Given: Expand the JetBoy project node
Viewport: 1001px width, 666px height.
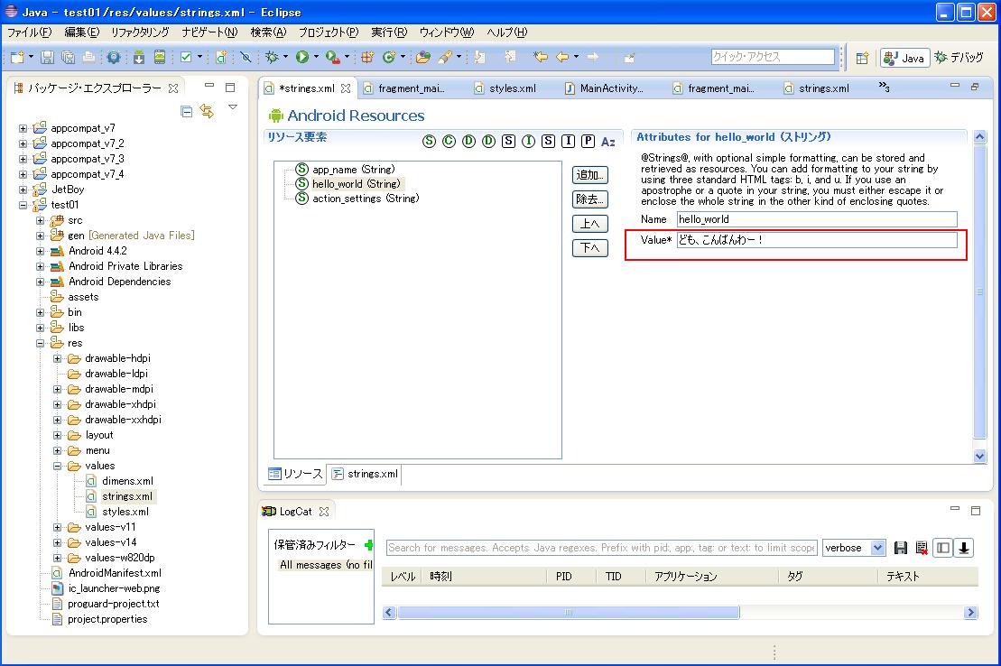Looking at the screenshot, I should pyautogui.click(x=23, y=190).
